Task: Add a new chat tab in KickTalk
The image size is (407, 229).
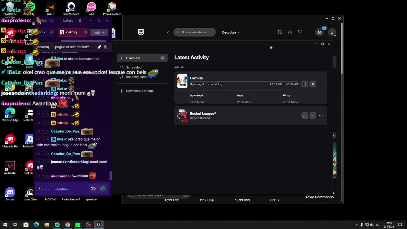Action: 99,32
